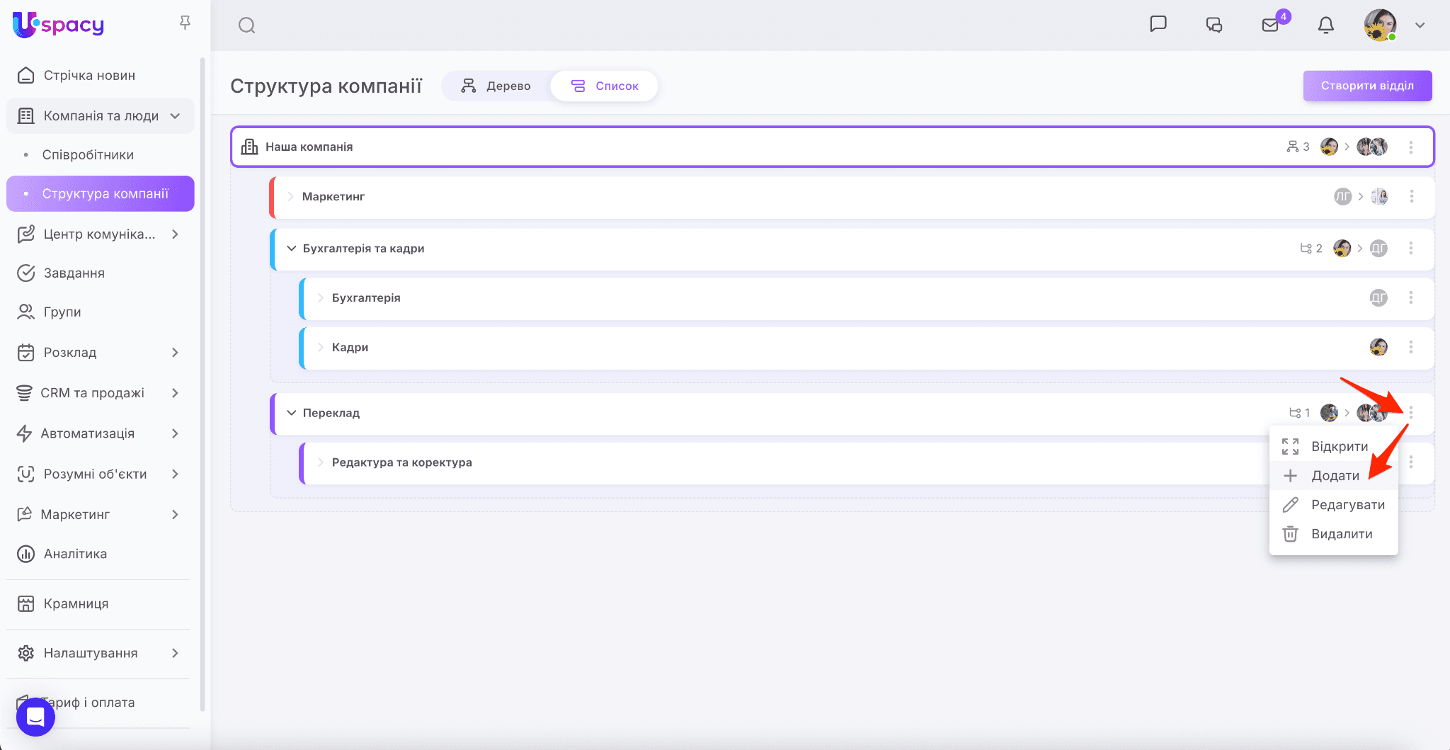
Task: Open the mail inbox icon
Action: click(1270, 25)
